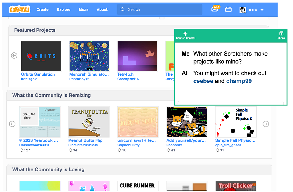Click the search magnifier icon
This screenshot has height=192, width=293.
pos(122,9)
